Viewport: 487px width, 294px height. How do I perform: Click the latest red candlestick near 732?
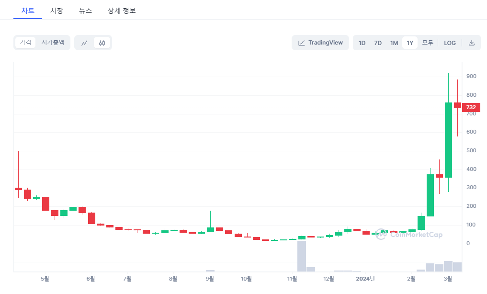coord(457,105)
